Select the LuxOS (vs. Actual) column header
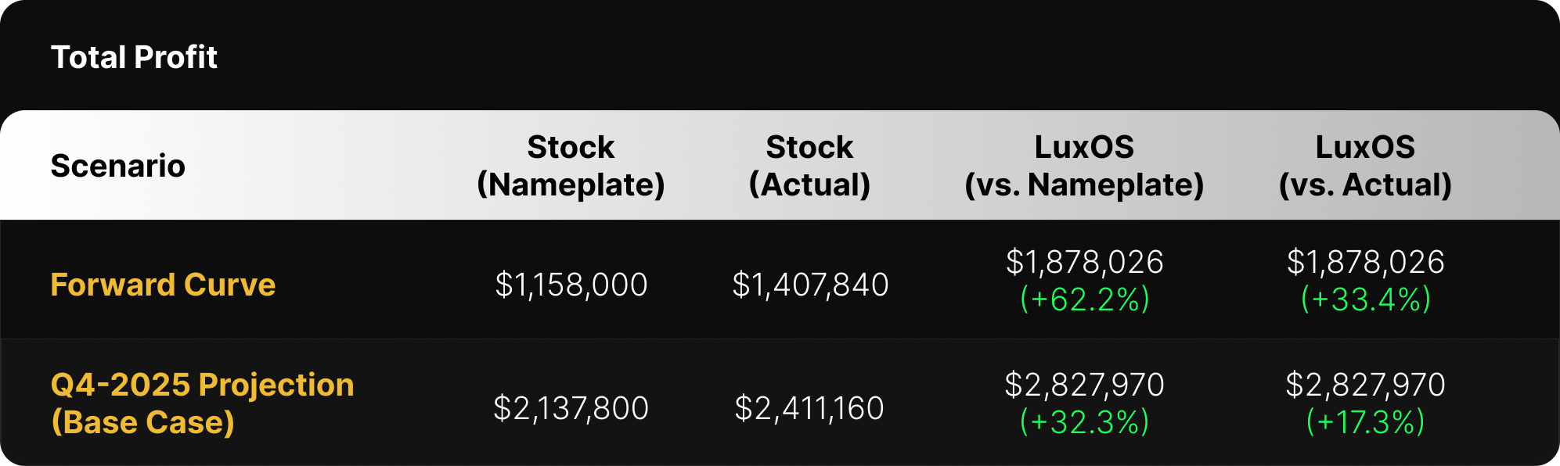This screenshot has height=466, width=1560. point(1365,166)
